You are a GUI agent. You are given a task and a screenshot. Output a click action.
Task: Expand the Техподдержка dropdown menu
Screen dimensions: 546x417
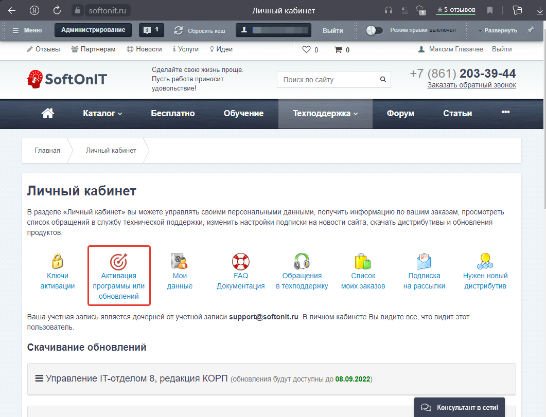point(325,114)
